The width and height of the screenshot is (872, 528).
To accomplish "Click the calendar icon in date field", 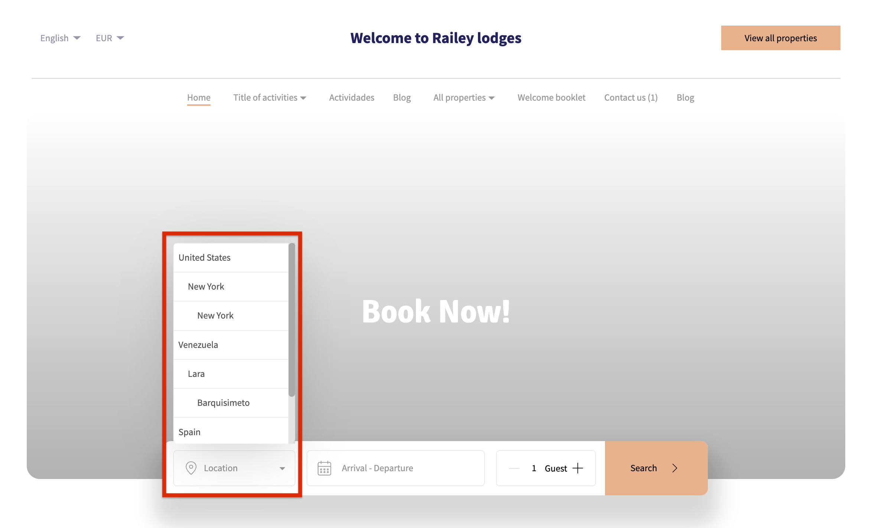I will click(x=324, y=468).
